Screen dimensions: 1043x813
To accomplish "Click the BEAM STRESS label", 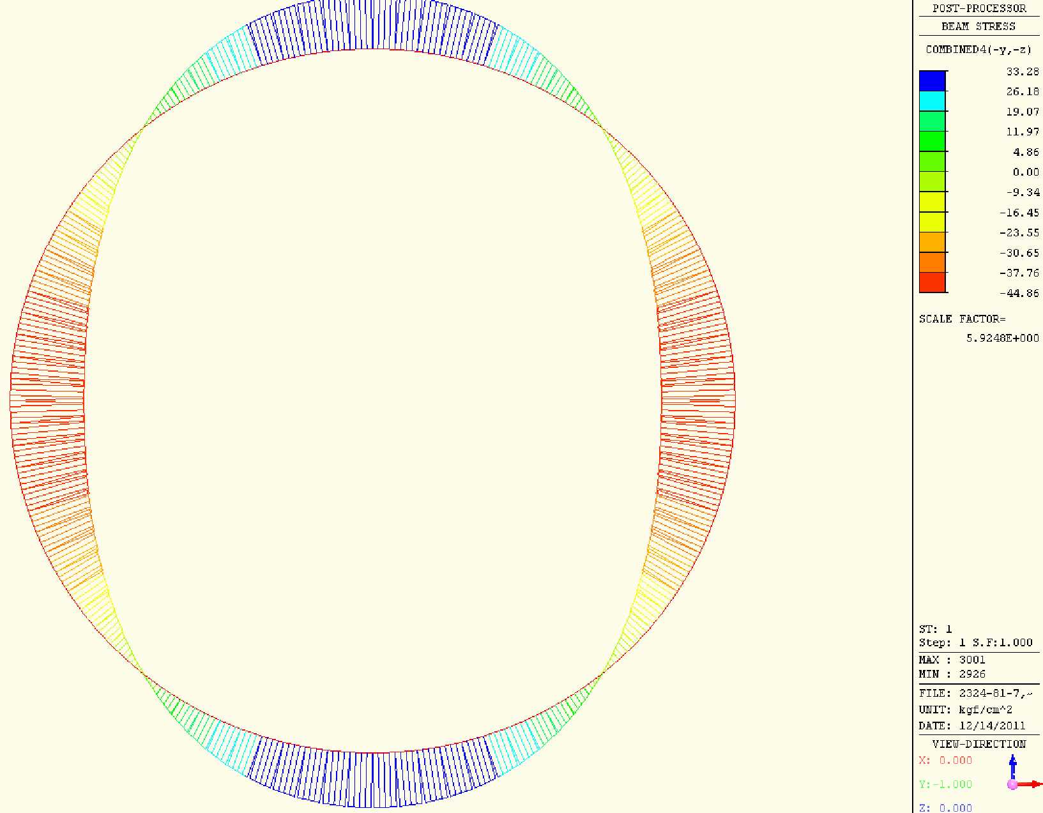I will 978,26.
